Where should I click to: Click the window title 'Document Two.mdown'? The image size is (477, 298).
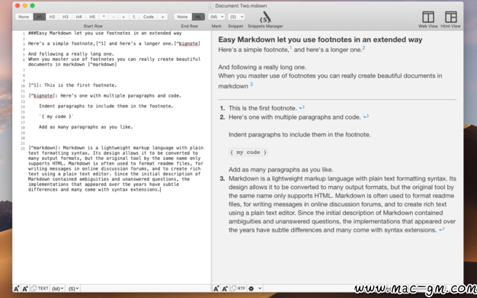coord(241,5)
